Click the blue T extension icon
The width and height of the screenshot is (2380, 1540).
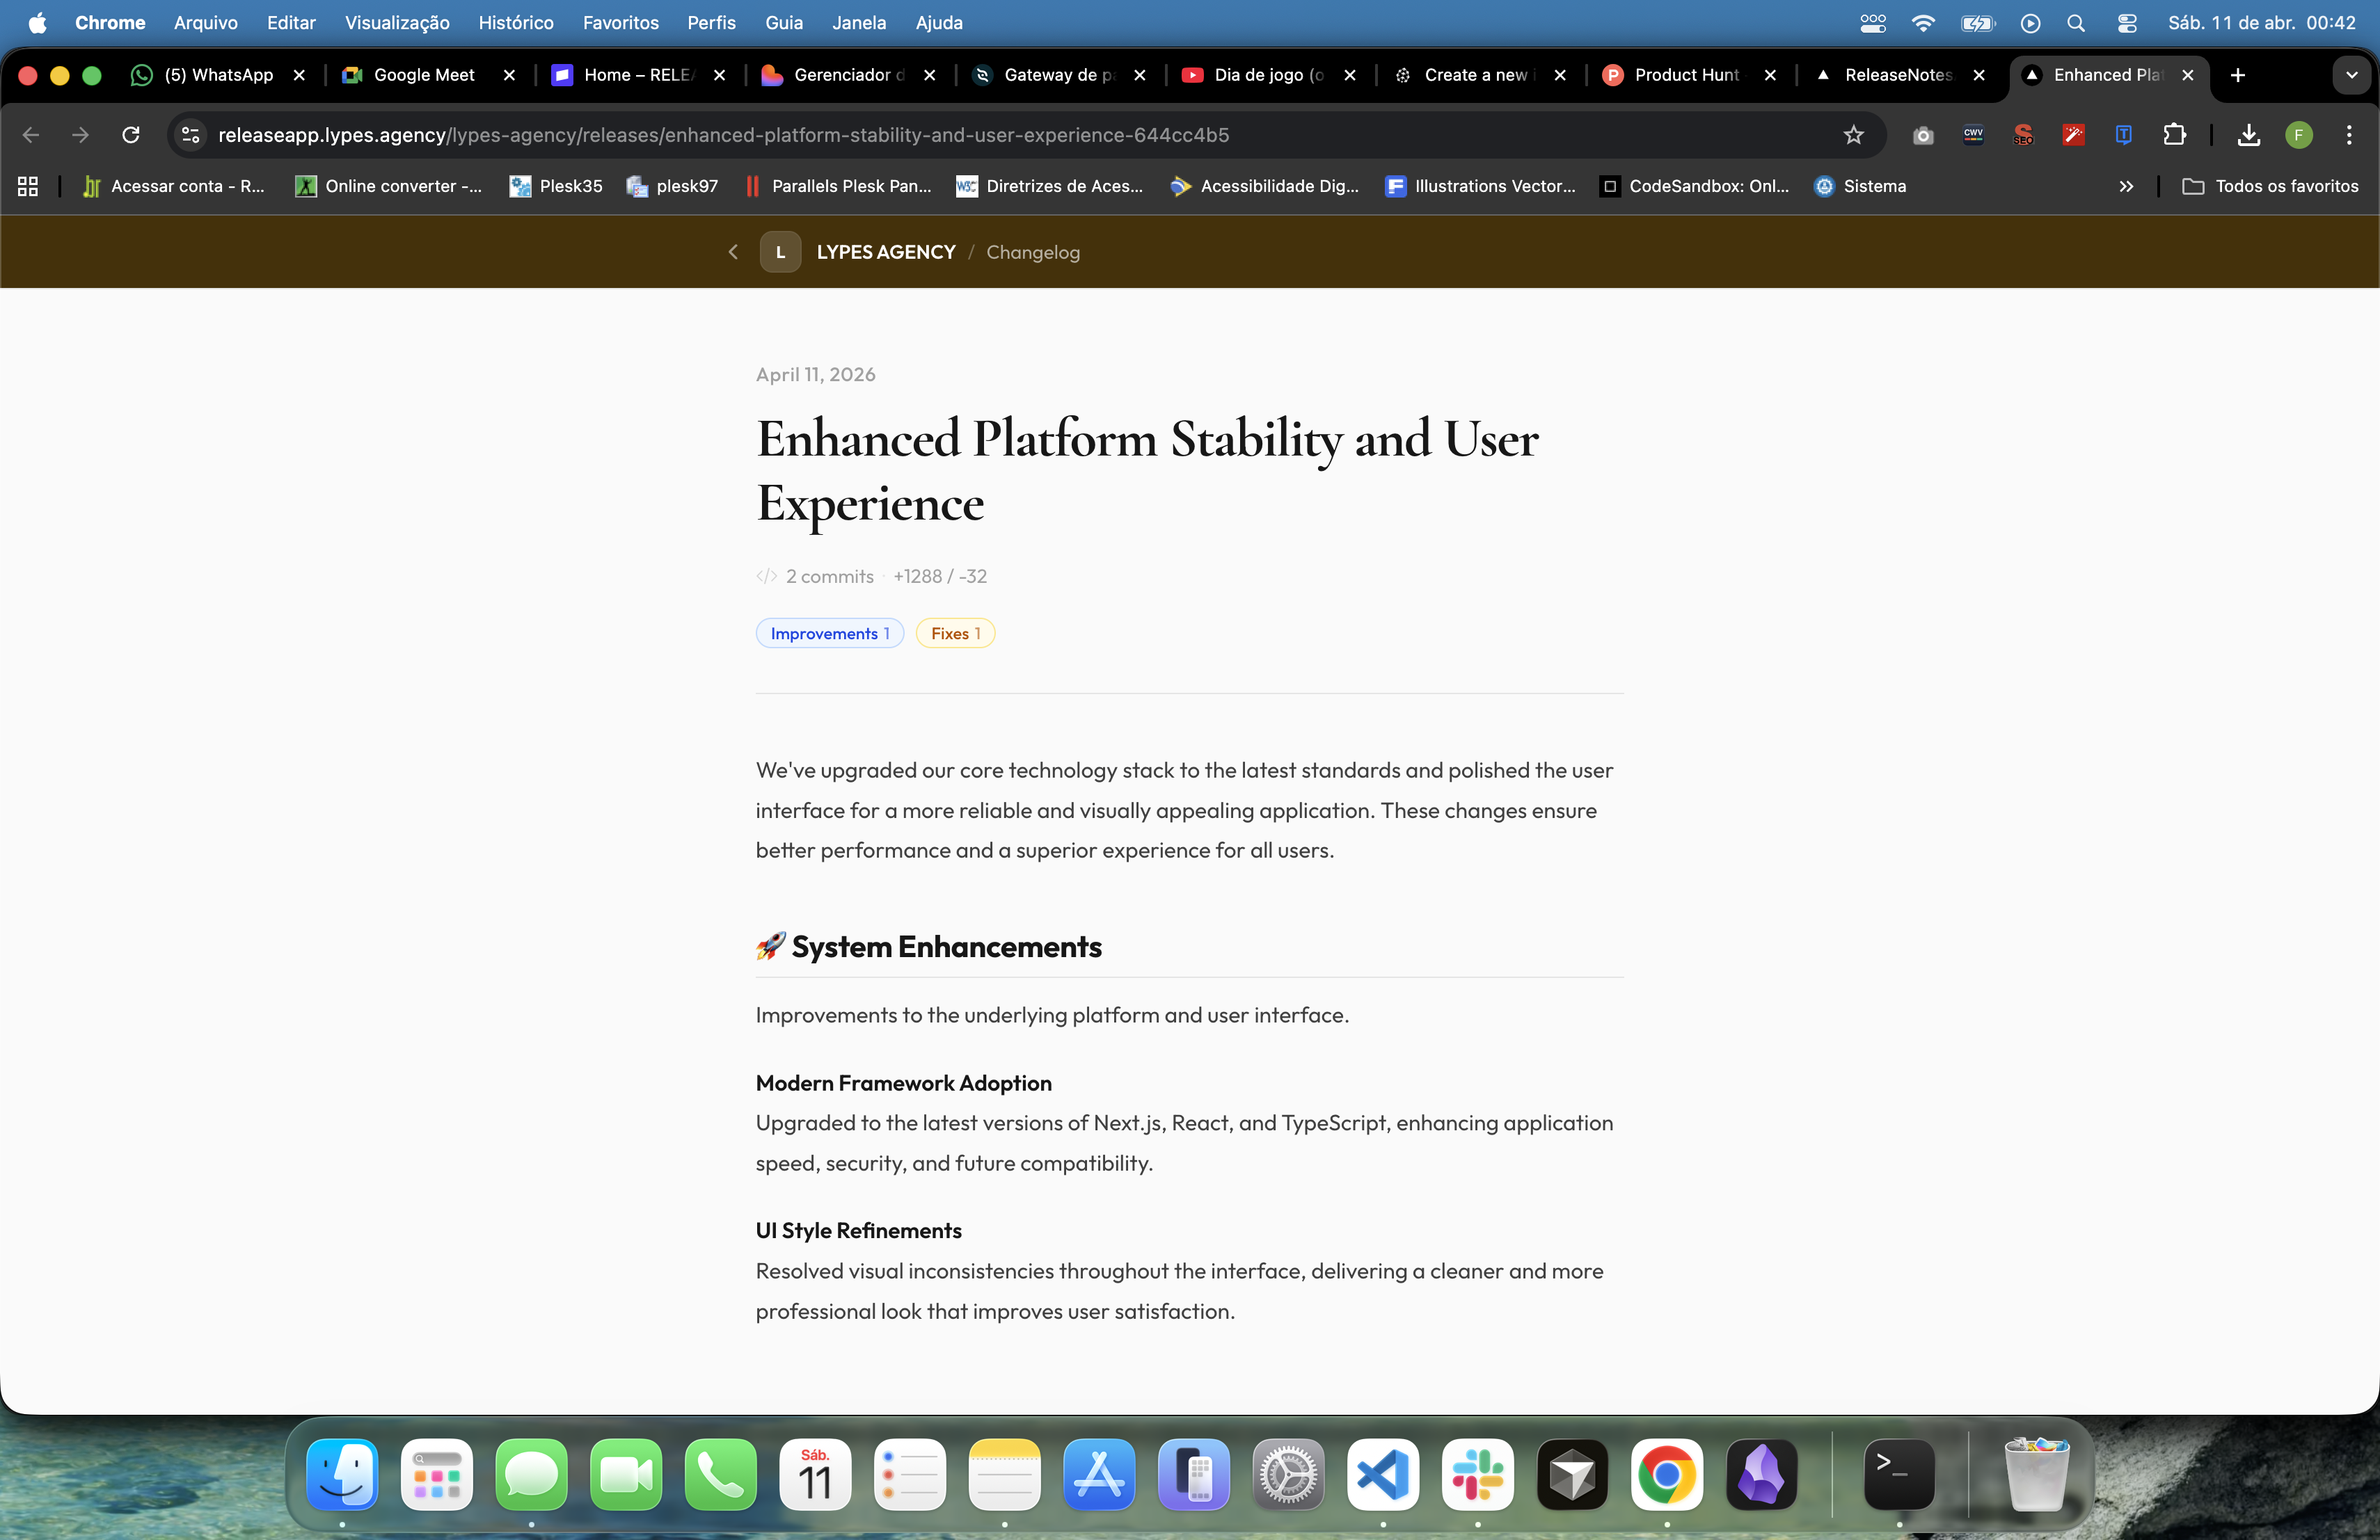click(x=2123, y=135)
